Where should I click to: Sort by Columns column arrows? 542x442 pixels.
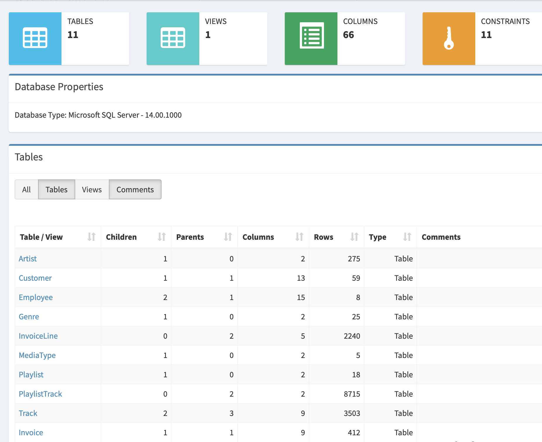click(x=299, y=237)
